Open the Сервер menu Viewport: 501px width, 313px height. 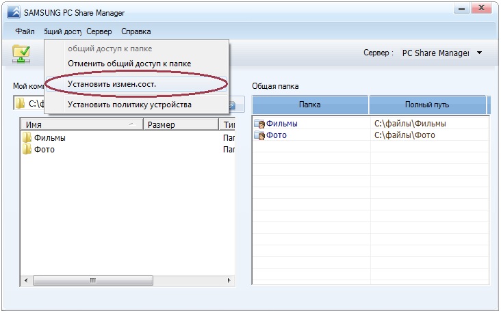[99, 31]
